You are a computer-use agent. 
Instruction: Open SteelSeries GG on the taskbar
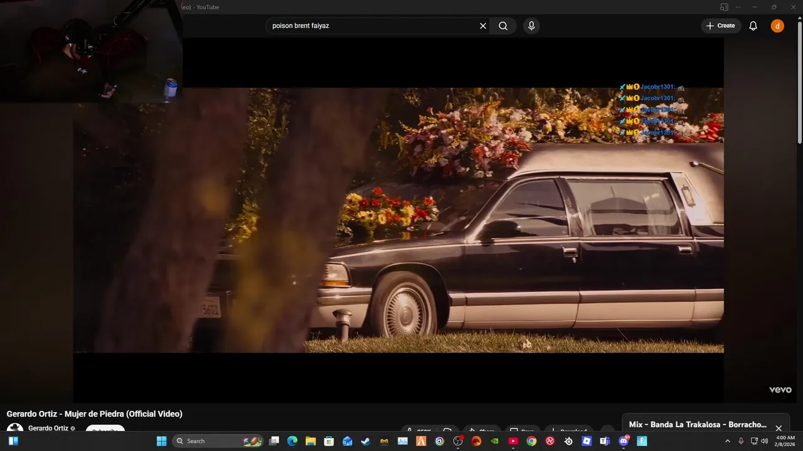click(568, 441)
